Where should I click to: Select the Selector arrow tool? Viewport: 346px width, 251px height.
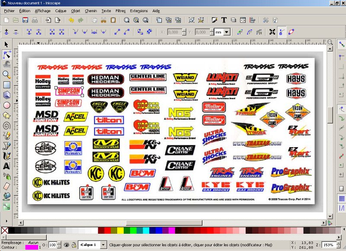pos(6,45)
